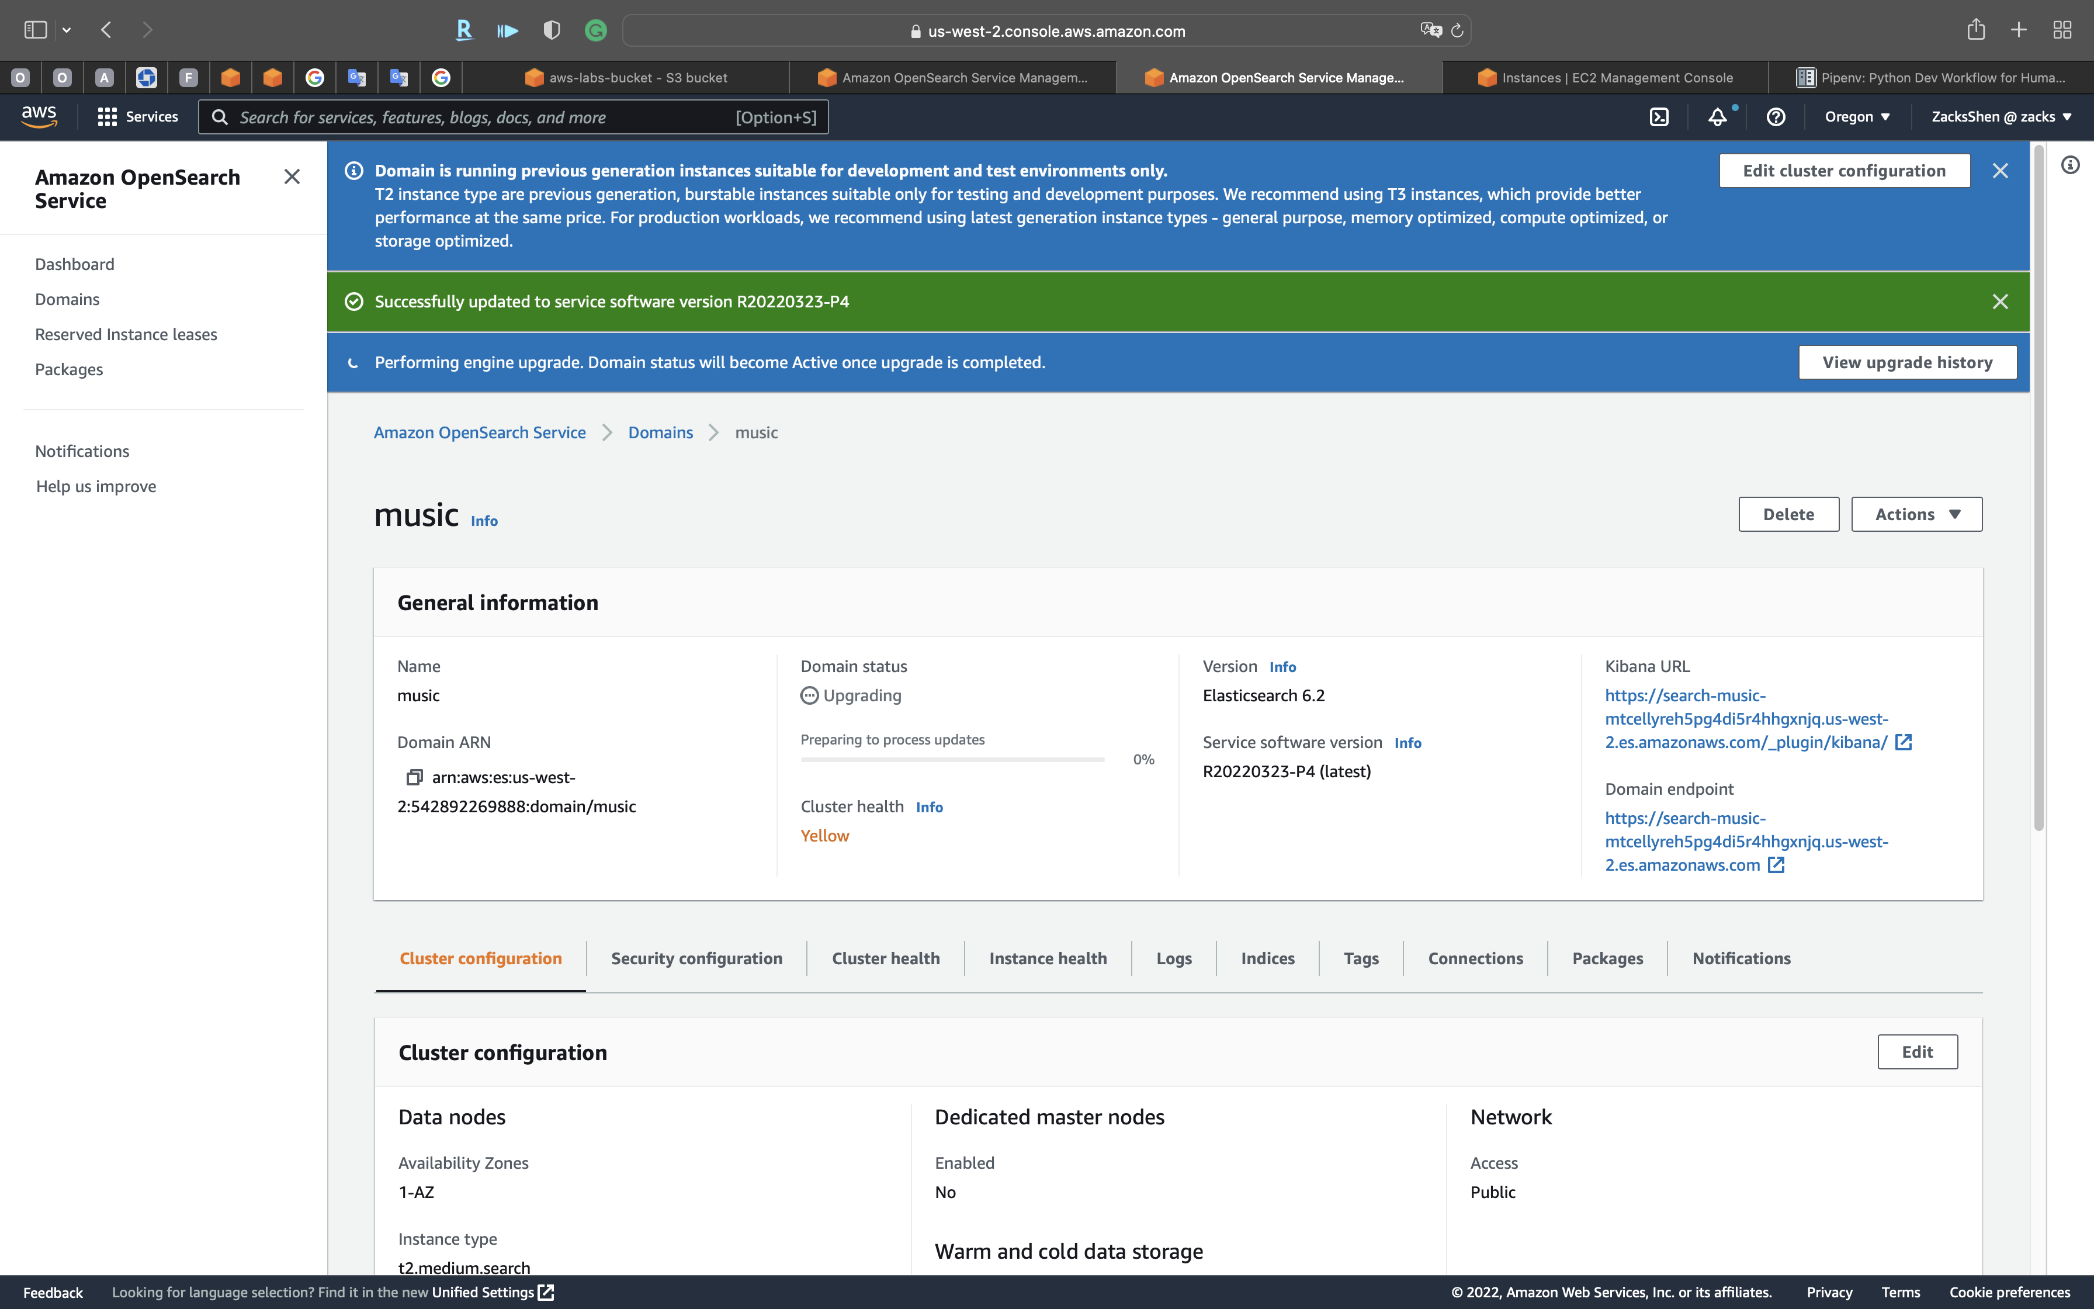Image resolution: width=2094 pixels, height=1309 pixels.
Task: Click the AWS logo home icon
Action: pyautogui.click(x=39, y=117)
